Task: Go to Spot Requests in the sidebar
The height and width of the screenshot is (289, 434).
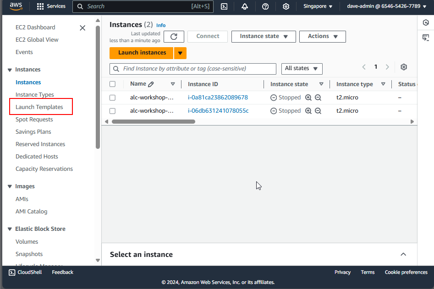Action: [34, 120]
